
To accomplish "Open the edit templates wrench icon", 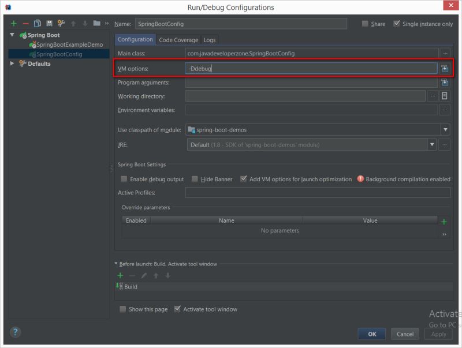I will (60, 23).
